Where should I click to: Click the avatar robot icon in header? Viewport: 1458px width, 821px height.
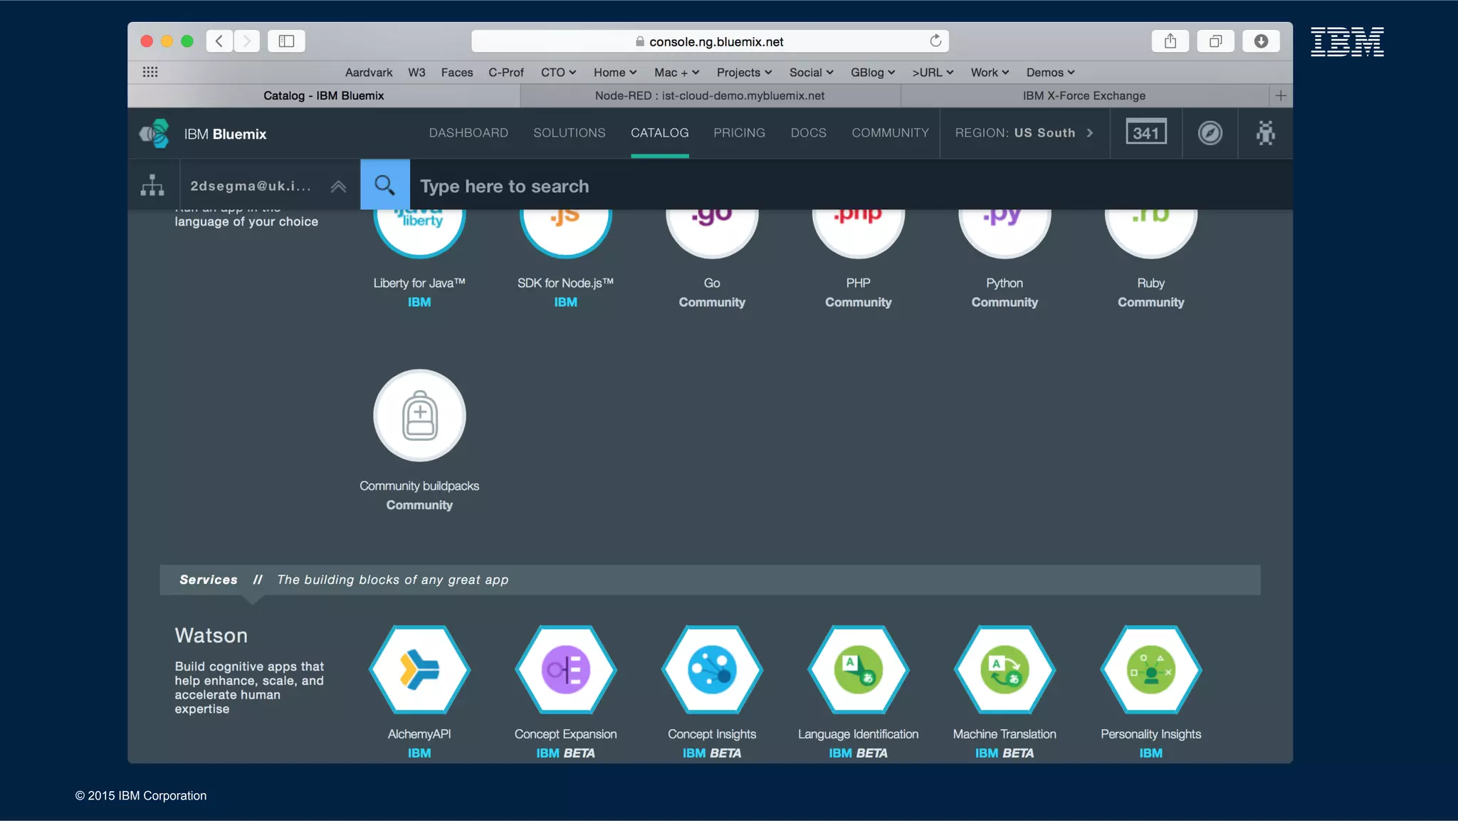[x=1265, y=133]
